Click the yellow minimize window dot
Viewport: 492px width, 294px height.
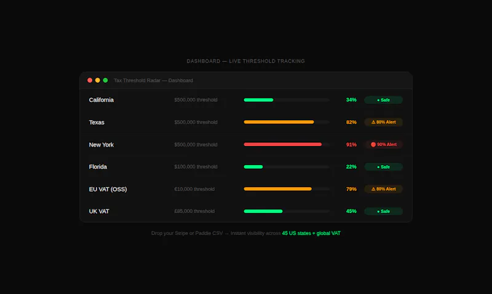(x=98, y=80)
